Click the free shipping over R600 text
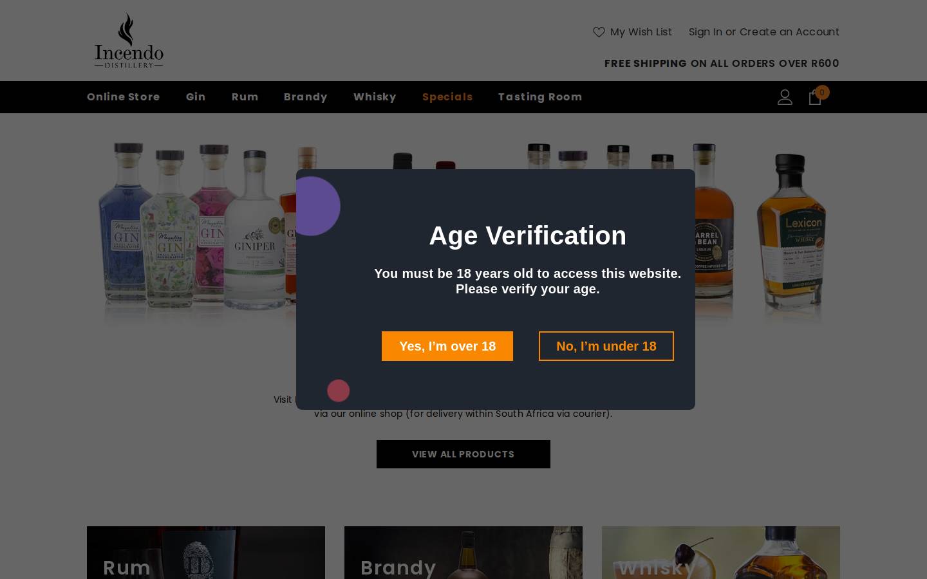This screenshot has width=927, height=579. coord(722,63)
